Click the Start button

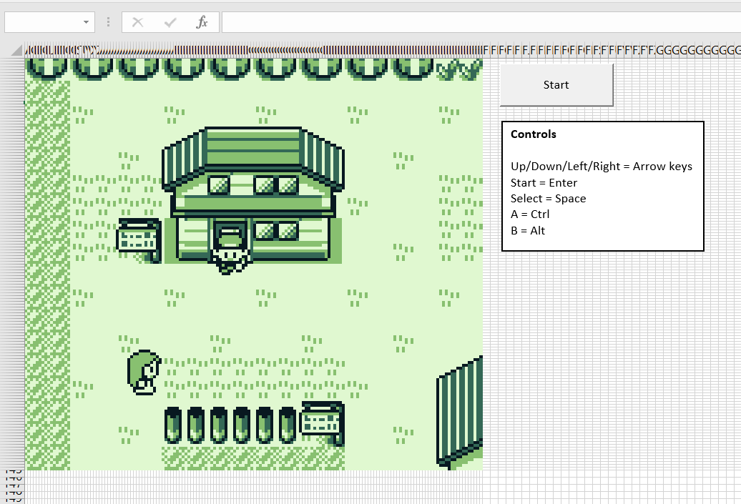pyautogui.click(x=556, y=85)
